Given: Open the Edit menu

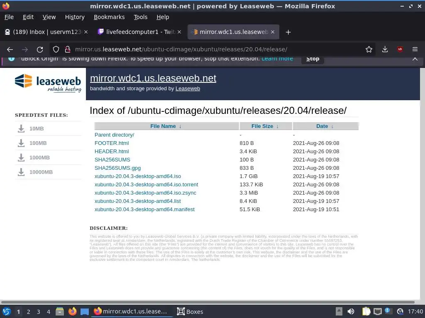Looking at the screenshot, I should tap(28, 17).
